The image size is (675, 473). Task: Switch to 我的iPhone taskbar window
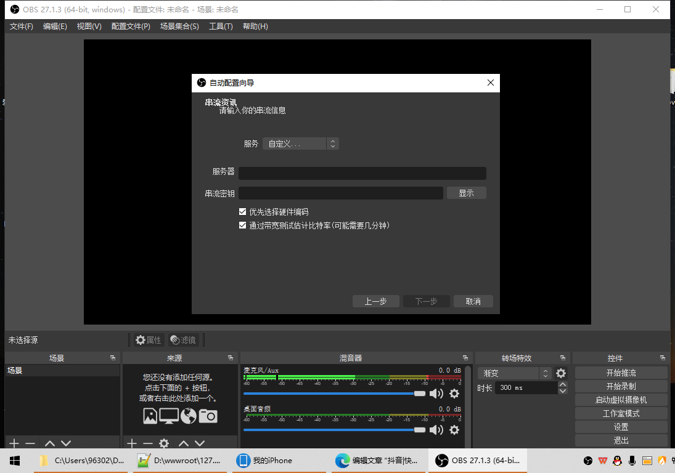tap(279, 461)
